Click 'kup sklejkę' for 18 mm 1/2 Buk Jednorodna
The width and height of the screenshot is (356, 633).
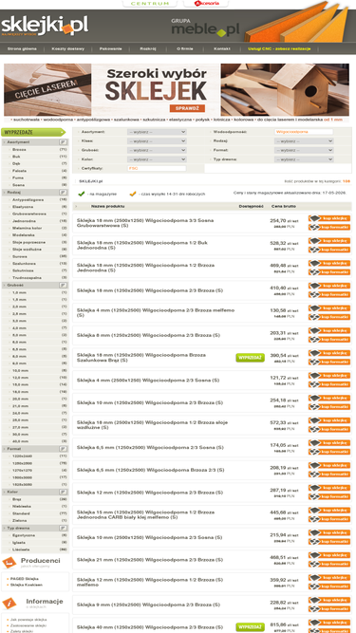click(329, 241)
